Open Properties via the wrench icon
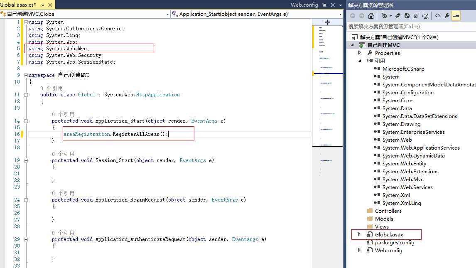This screenshot has width=476, height=268. tap(447, 16)
